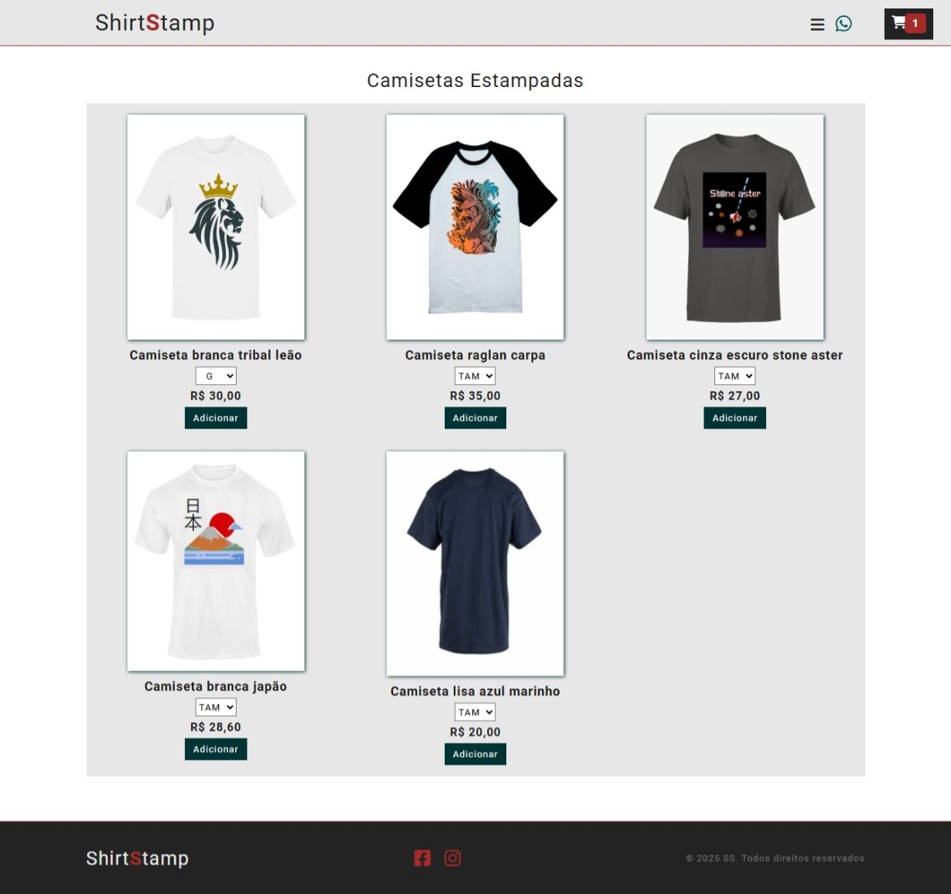Select the navy blue plain shirt image
Viewport: 951px width, 894px height.
tap(475, 564)
